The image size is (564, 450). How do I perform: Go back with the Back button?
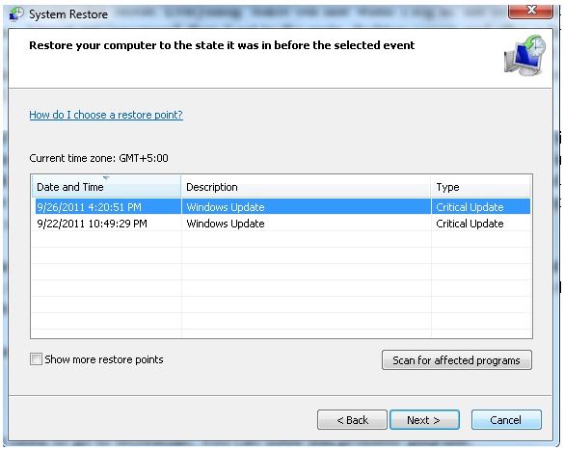click(352, 420)
